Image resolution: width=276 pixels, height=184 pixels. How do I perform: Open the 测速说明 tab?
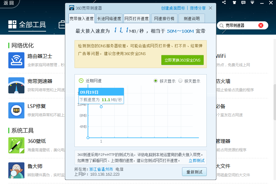pyautogui.click(x=192, y=18)
